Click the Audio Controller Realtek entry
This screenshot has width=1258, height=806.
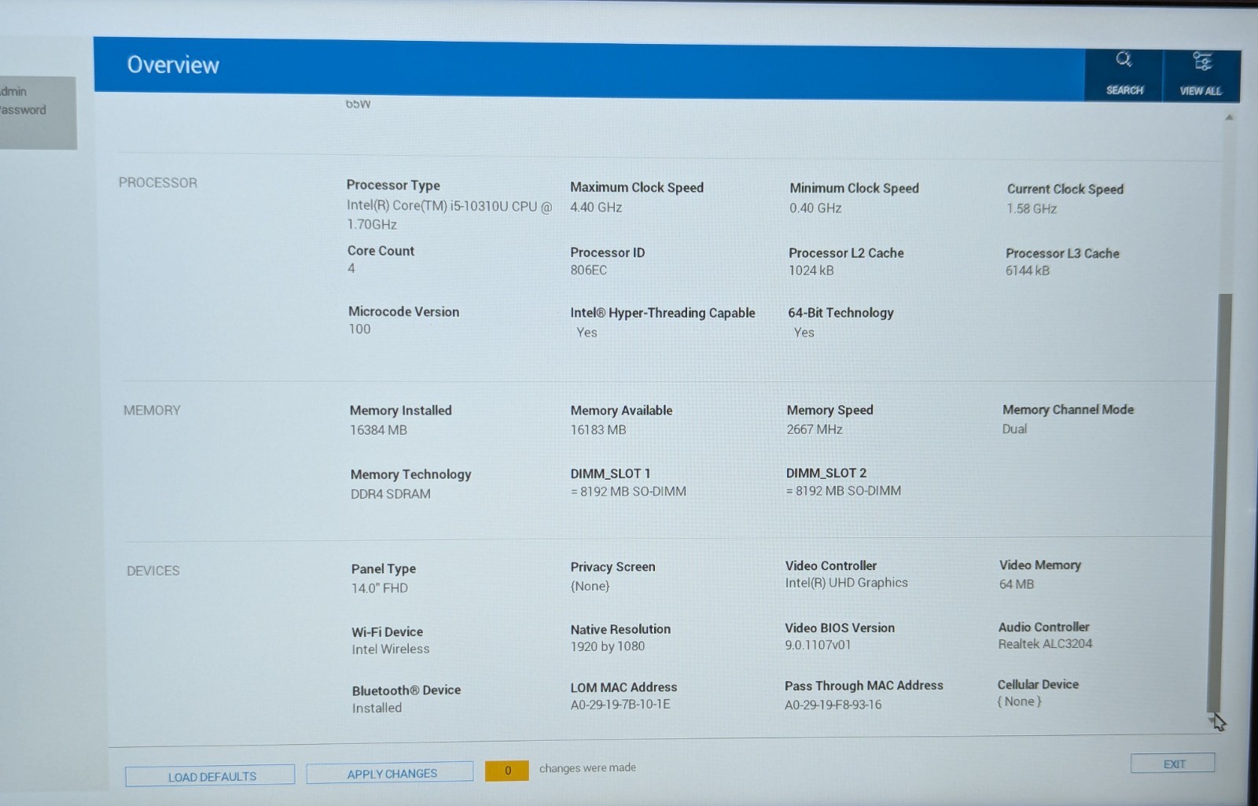pyautogui.click(x=1045, y=635)
